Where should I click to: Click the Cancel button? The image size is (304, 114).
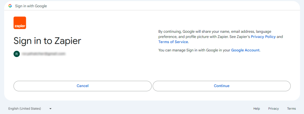point(83,86)
